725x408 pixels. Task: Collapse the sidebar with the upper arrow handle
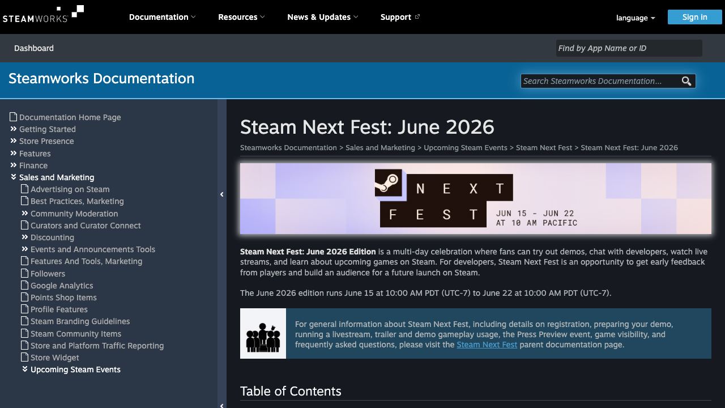pos(222,194)
